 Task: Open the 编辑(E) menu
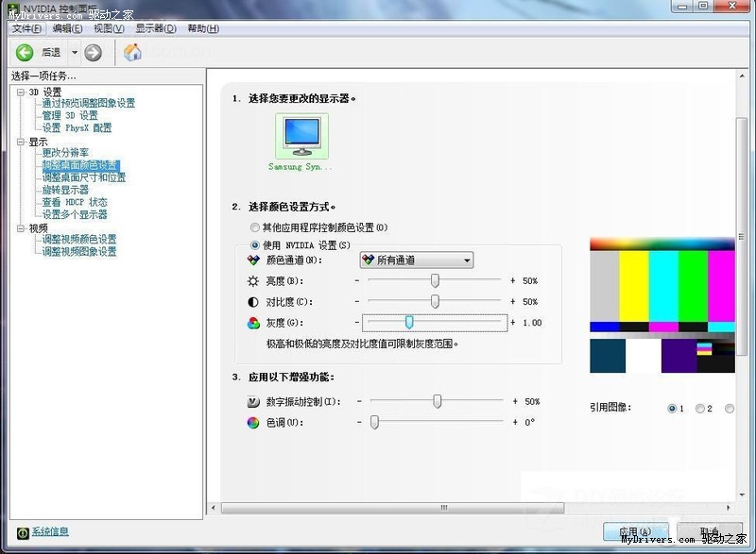point(67,29)
